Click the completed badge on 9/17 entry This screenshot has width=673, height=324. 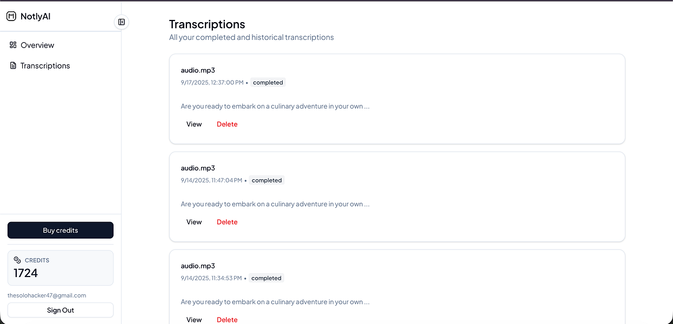(268, 83)
